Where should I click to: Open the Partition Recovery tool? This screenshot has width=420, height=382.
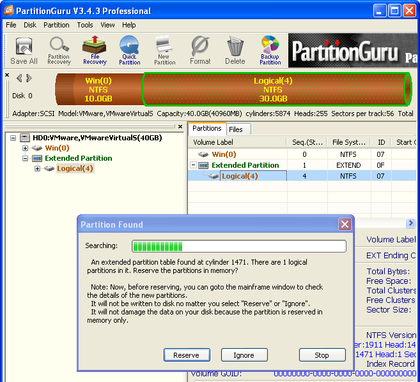coord(59,51)
